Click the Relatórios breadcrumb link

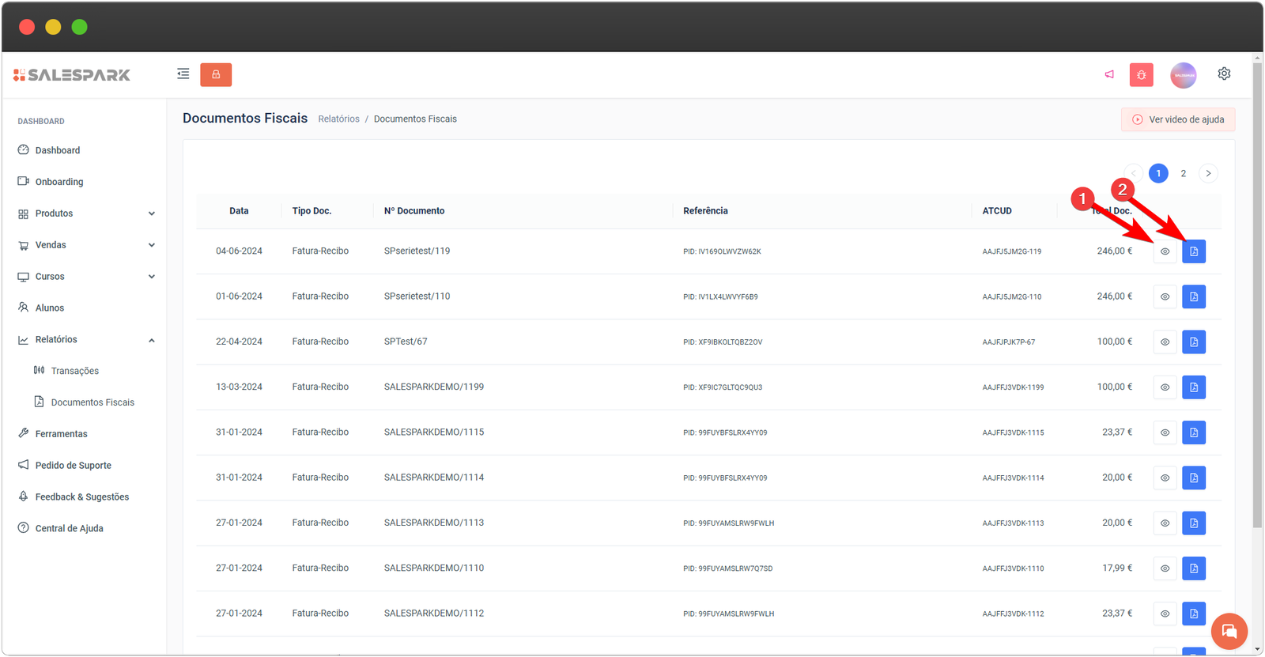click(338, 119)
